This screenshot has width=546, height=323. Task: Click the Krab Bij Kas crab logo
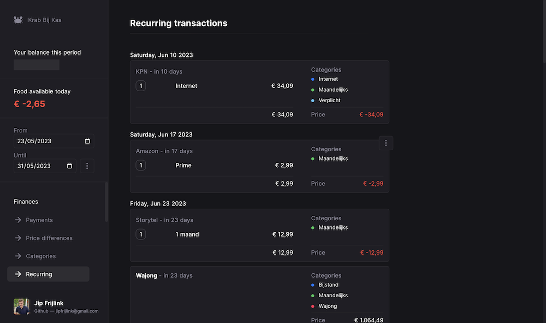[x=18, y=20]
